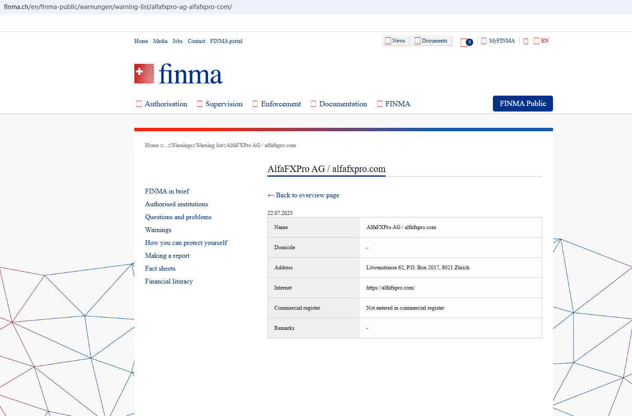632x416 pixels.
Task: Click the icon between MyFINMA and EN
Action: point(526,41)
